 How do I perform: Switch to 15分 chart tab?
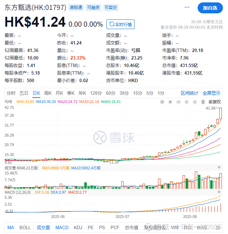138,93
